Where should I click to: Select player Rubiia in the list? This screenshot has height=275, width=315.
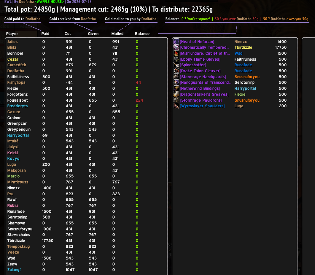point(13,205)
